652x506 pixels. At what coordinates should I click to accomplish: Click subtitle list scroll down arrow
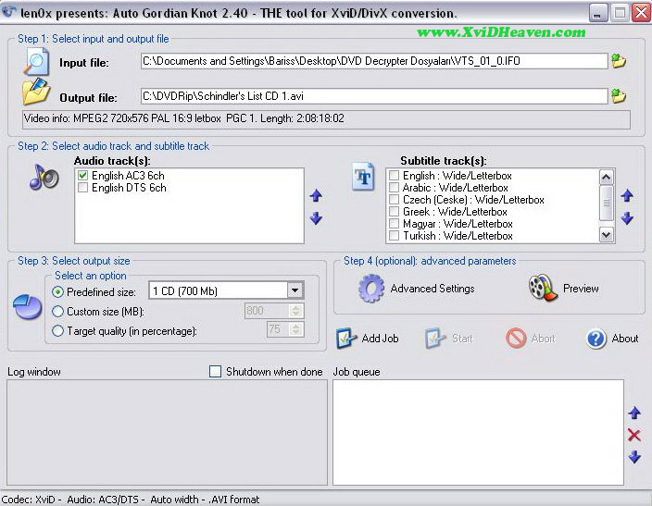coord(606,235)
